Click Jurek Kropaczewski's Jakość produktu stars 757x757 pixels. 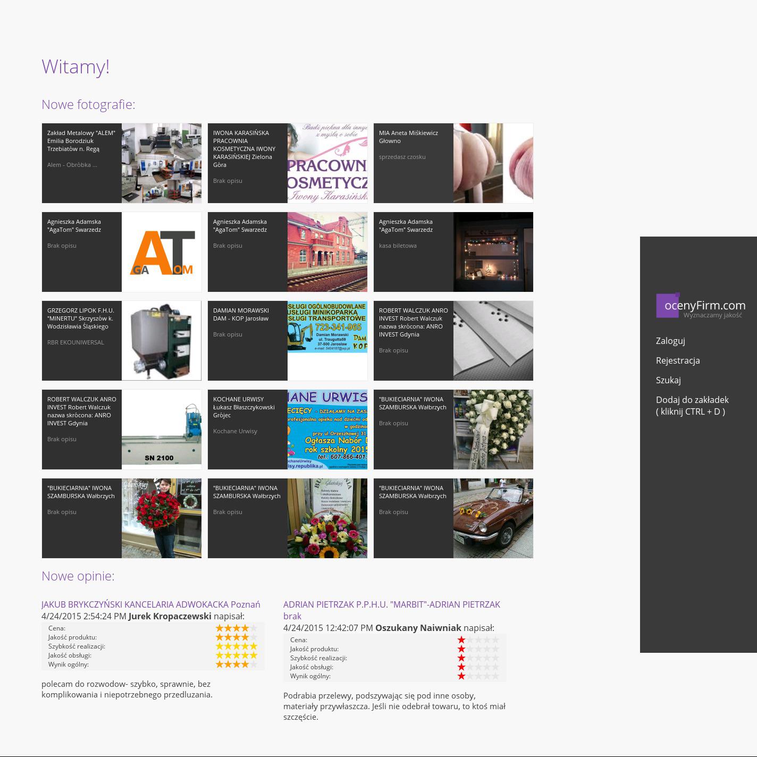point(237,637)
